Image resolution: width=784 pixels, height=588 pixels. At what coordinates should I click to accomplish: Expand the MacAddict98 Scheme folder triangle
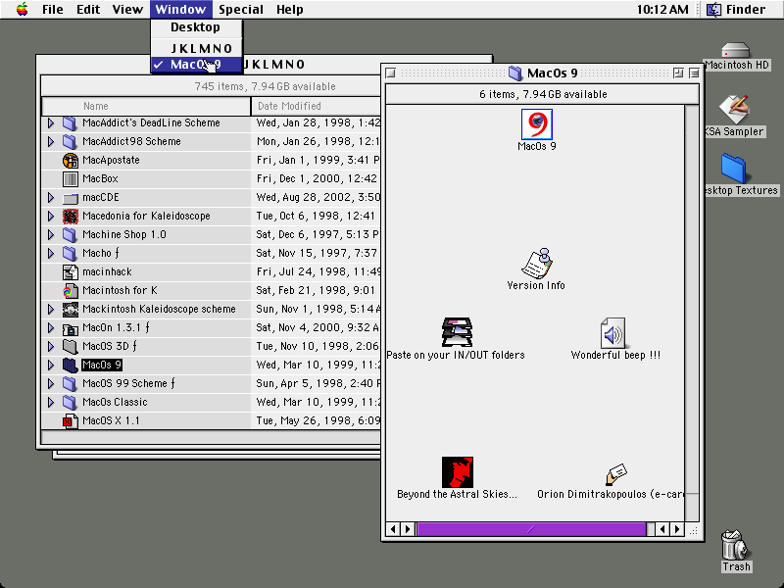51,141
